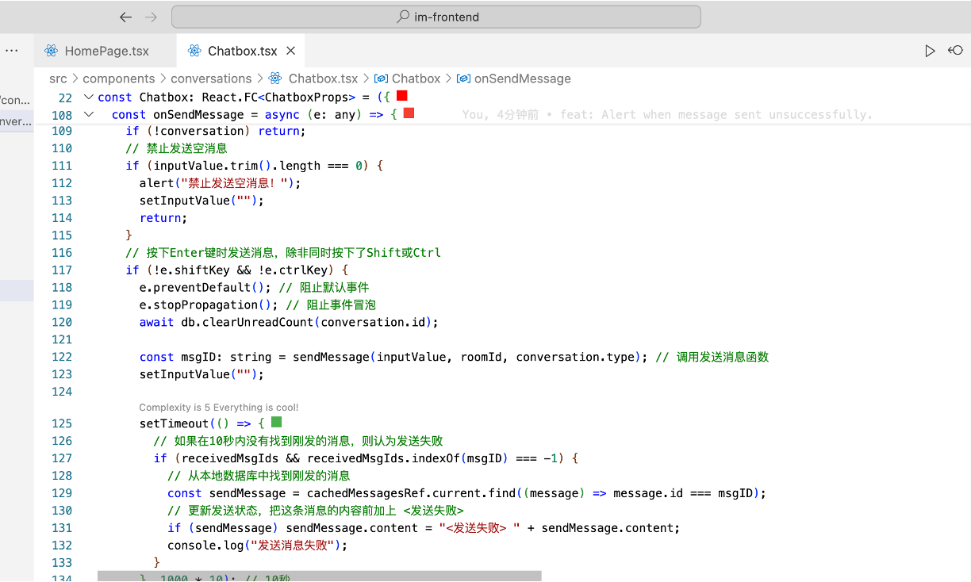Click the '// 调用发送消息函数' comment on line 122
This screenshot has width=971, height=582.
[x=712, y=358]
